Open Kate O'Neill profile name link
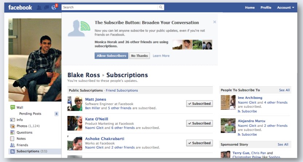 (97, 119)
